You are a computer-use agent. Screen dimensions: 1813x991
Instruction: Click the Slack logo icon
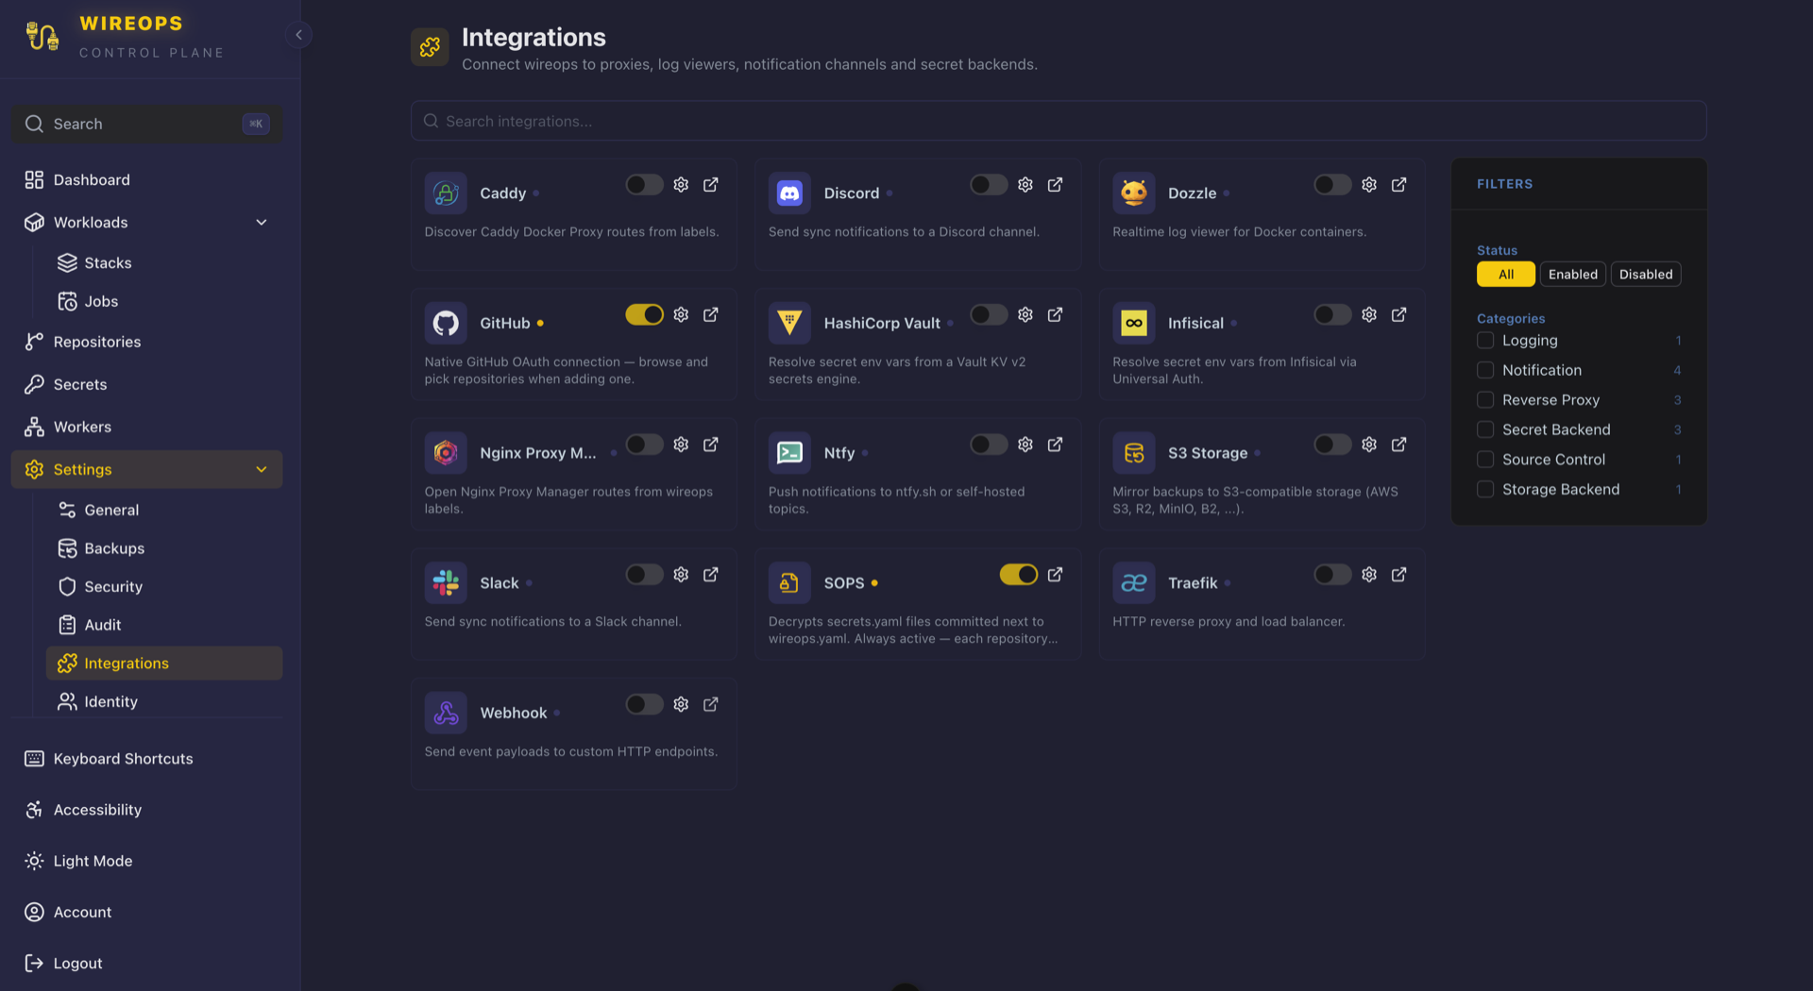(x=446, y=583)
